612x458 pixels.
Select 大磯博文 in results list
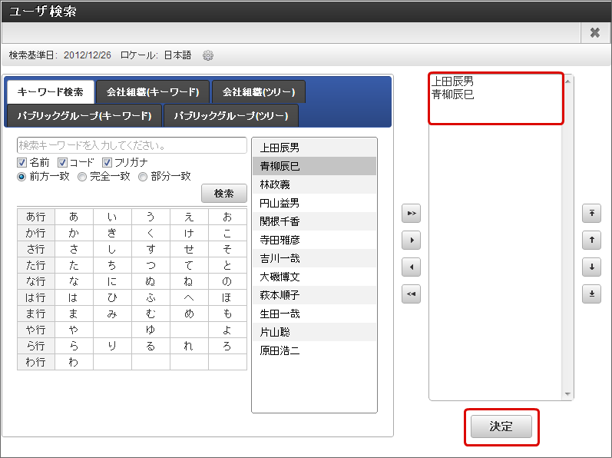click(x=314, y=277)
